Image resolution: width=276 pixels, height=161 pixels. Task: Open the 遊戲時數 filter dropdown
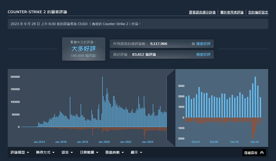(x=114, y=152)
